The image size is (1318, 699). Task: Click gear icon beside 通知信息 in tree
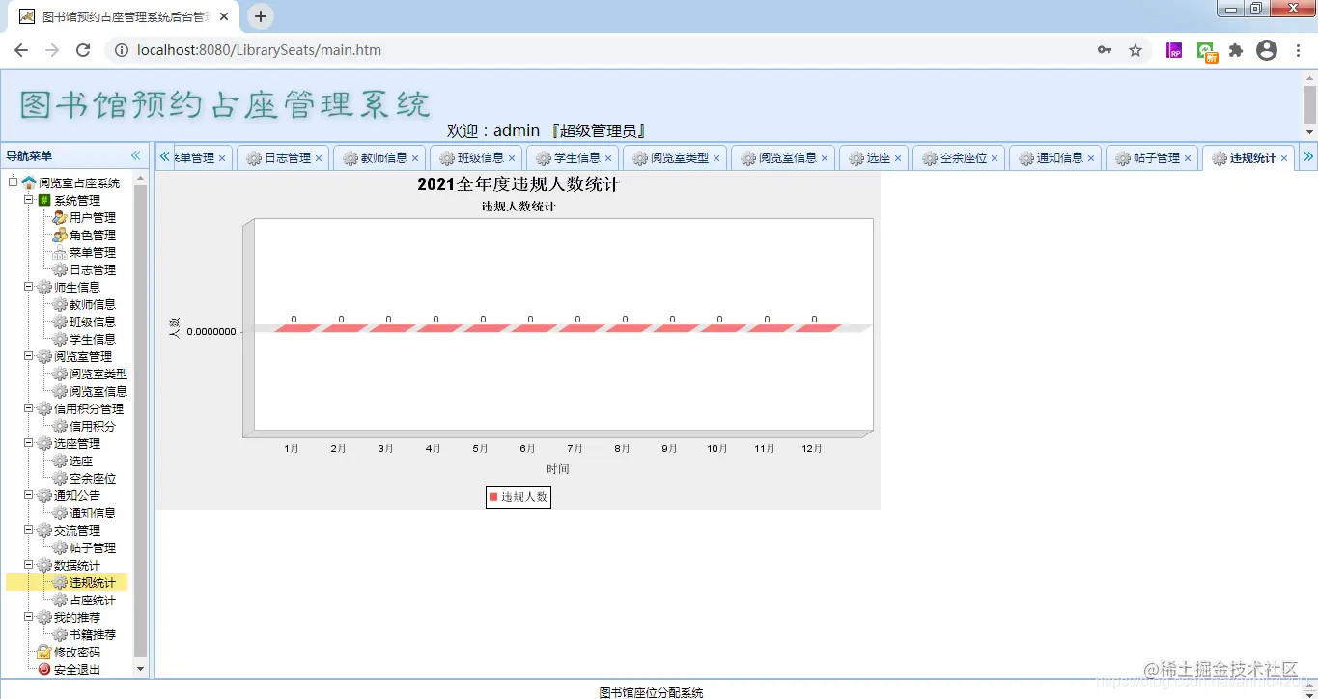coord(60,514)
